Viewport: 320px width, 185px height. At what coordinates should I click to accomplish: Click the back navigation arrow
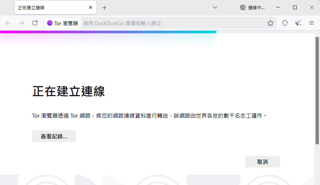click(8, 23)
